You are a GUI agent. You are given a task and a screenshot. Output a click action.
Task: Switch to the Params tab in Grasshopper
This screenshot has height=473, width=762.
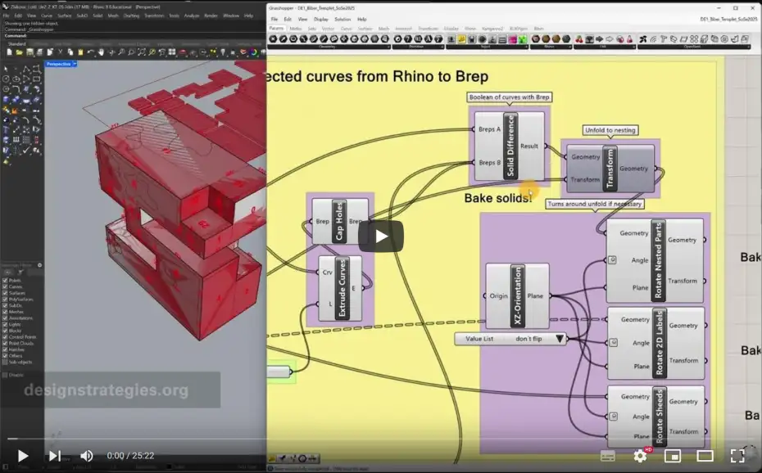click(x=276, y=29)
